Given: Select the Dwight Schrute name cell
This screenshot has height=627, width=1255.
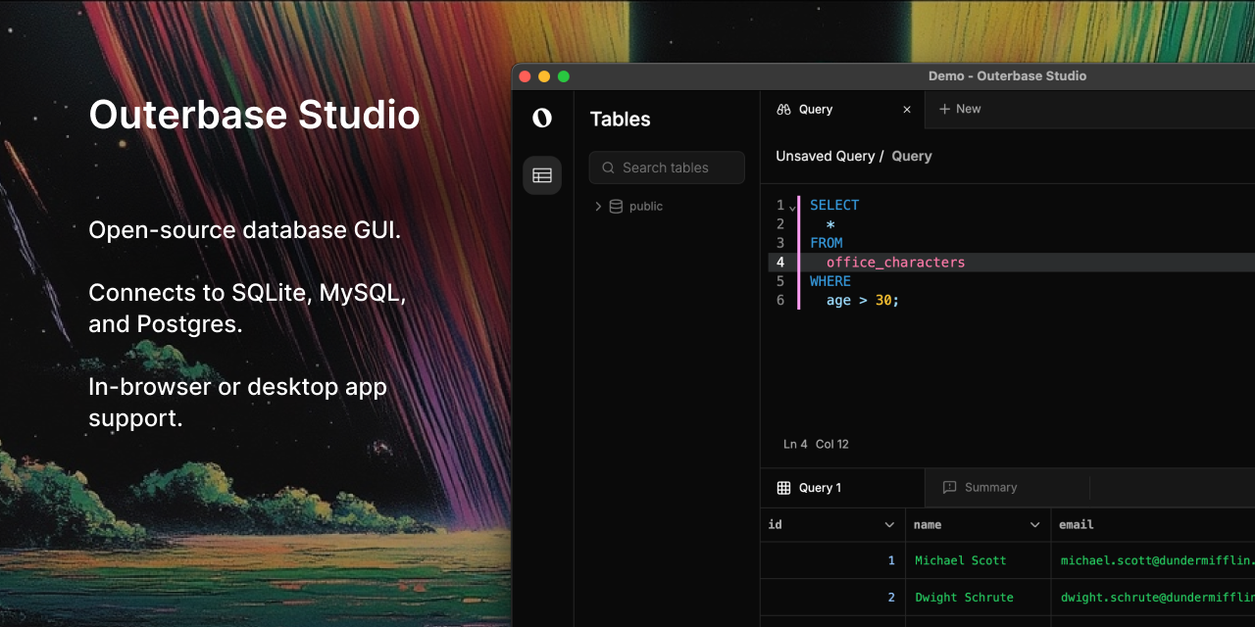Looking at the screenshot, I should coord(964,598).
